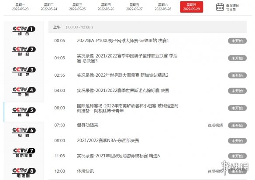Open 往期视频 link for 体坛快讯
Image resolution: width=255 pixels, height=180 pixels.
pos(215,171)
